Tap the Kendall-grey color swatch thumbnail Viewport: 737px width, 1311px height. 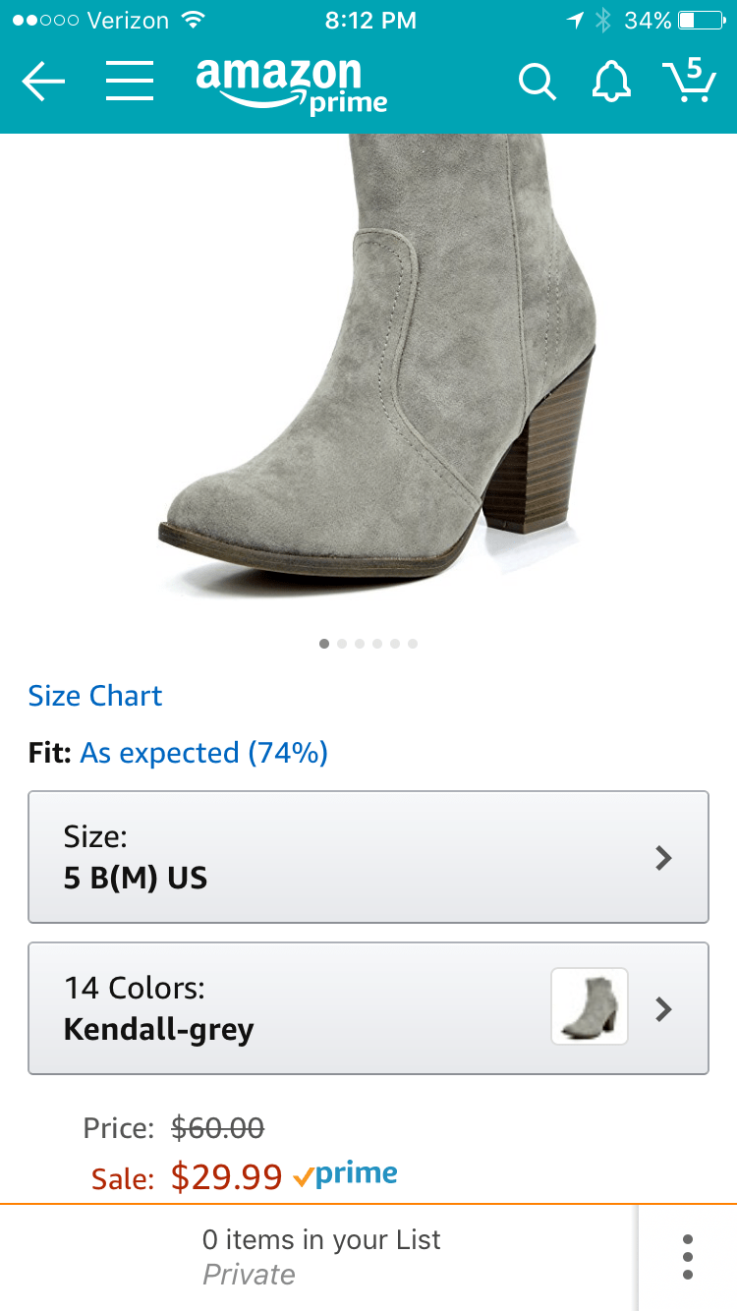pyautogui.click(x=589, y=1006)
